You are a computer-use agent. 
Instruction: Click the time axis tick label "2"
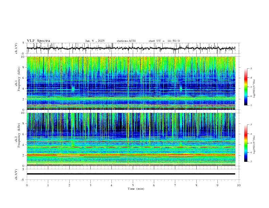pyautogui.click(x=69, y=185)
